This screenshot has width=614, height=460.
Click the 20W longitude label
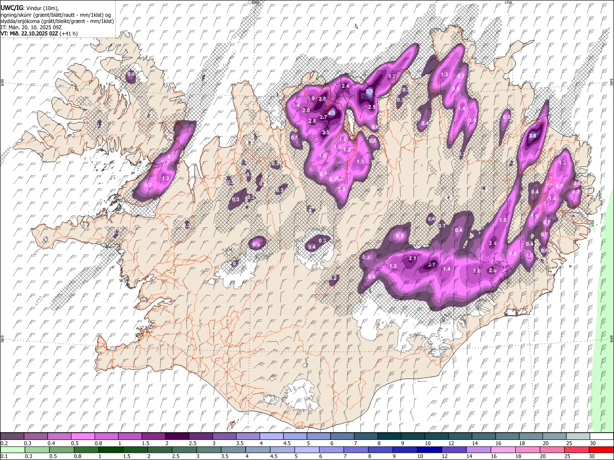tap(255, 2)
